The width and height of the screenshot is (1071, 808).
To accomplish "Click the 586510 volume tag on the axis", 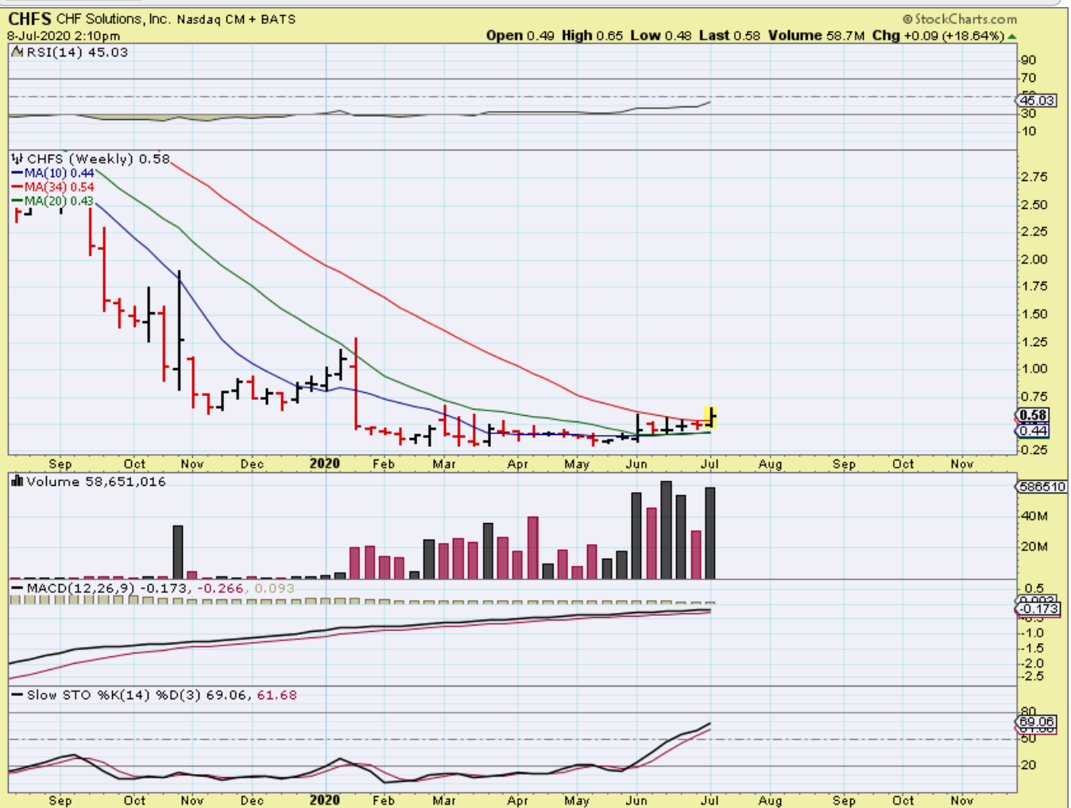I will pyautogui.click(x=1041, y=487).
